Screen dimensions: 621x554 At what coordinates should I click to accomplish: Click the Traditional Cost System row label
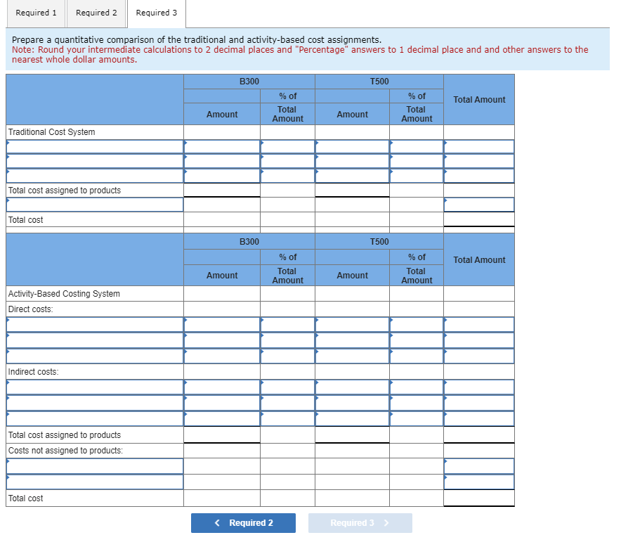coord(51,132)
